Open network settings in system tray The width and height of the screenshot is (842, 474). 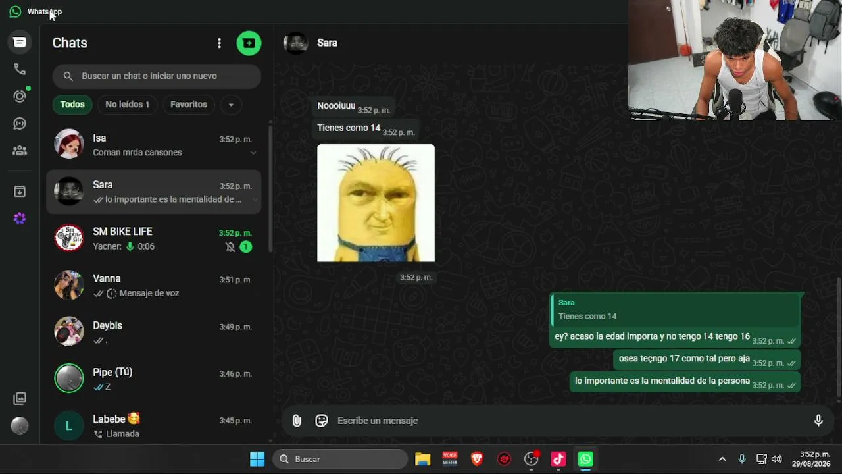pos(761,459)
